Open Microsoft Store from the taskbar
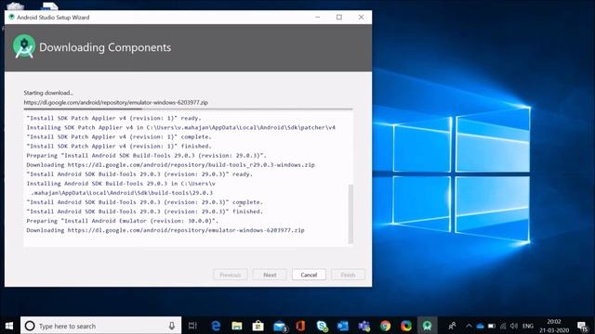This screenshot has width=595, height=334. click(x=258, y=326)
